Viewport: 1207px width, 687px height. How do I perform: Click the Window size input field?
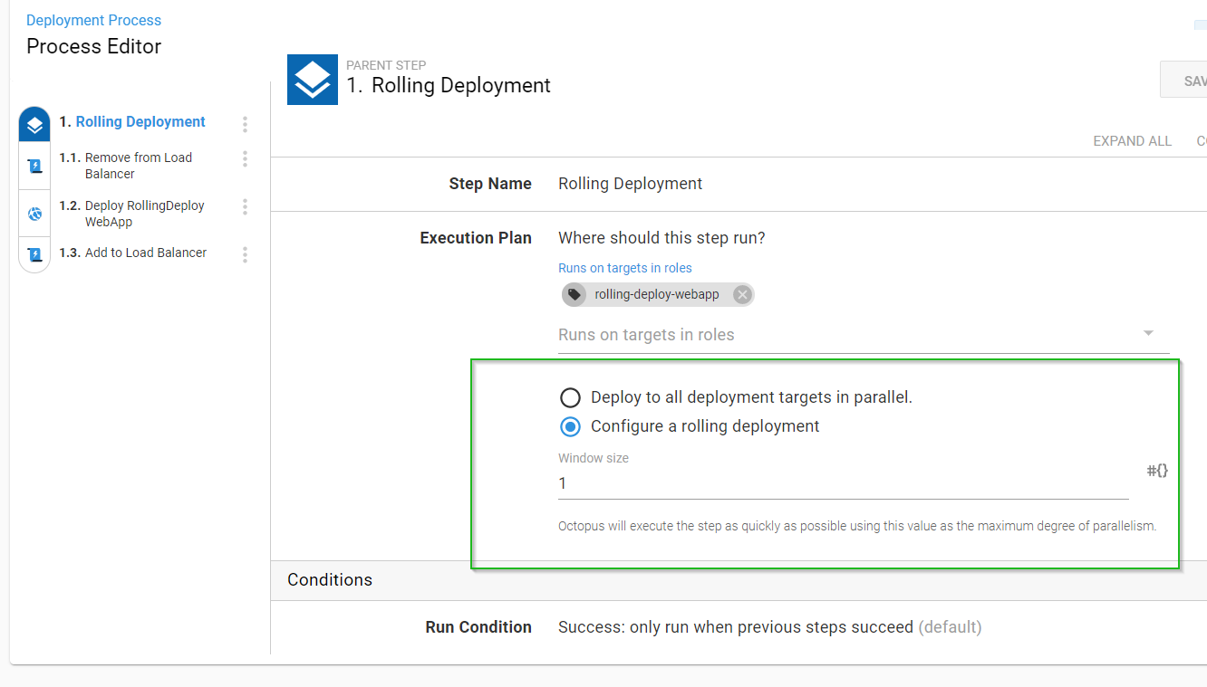pyautogui.click(x=843, y=483)
